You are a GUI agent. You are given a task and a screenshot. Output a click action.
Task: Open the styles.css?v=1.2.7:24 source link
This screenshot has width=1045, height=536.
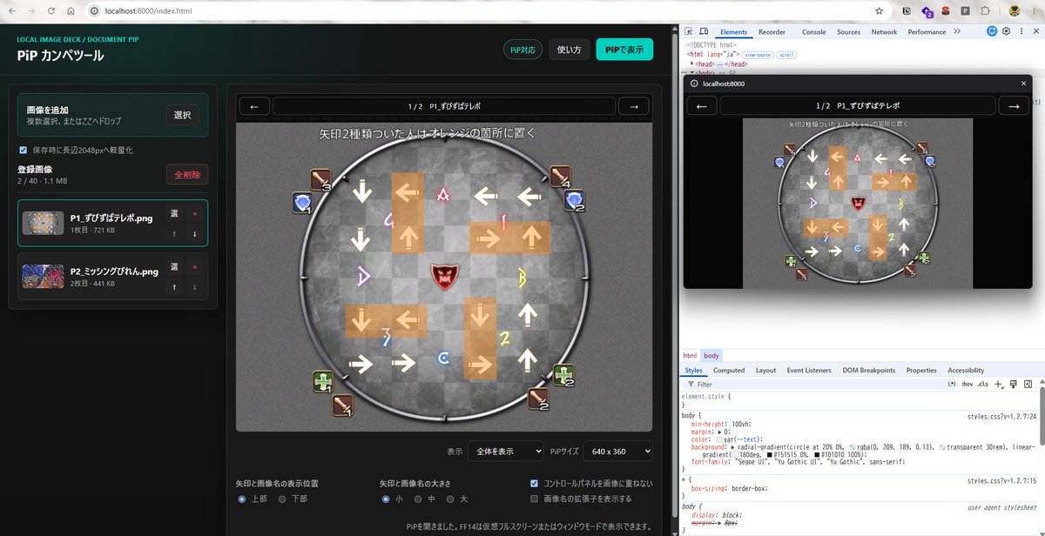pyautogui.click(x=1001, y=416)
